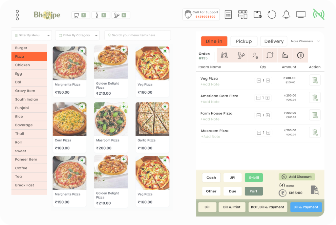Click the Bill & Payment button

306,207
